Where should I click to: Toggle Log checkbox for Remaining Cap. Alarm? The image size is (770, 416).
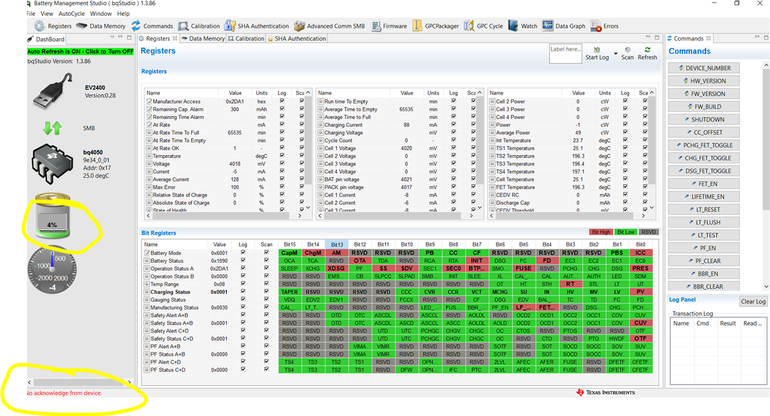pos(282,109)
